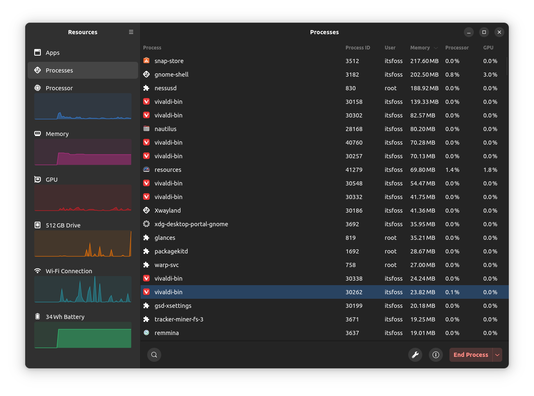Expand the End Process dropdown arrow
Viewport: 534px width, 396px height.
click(497, 354)
